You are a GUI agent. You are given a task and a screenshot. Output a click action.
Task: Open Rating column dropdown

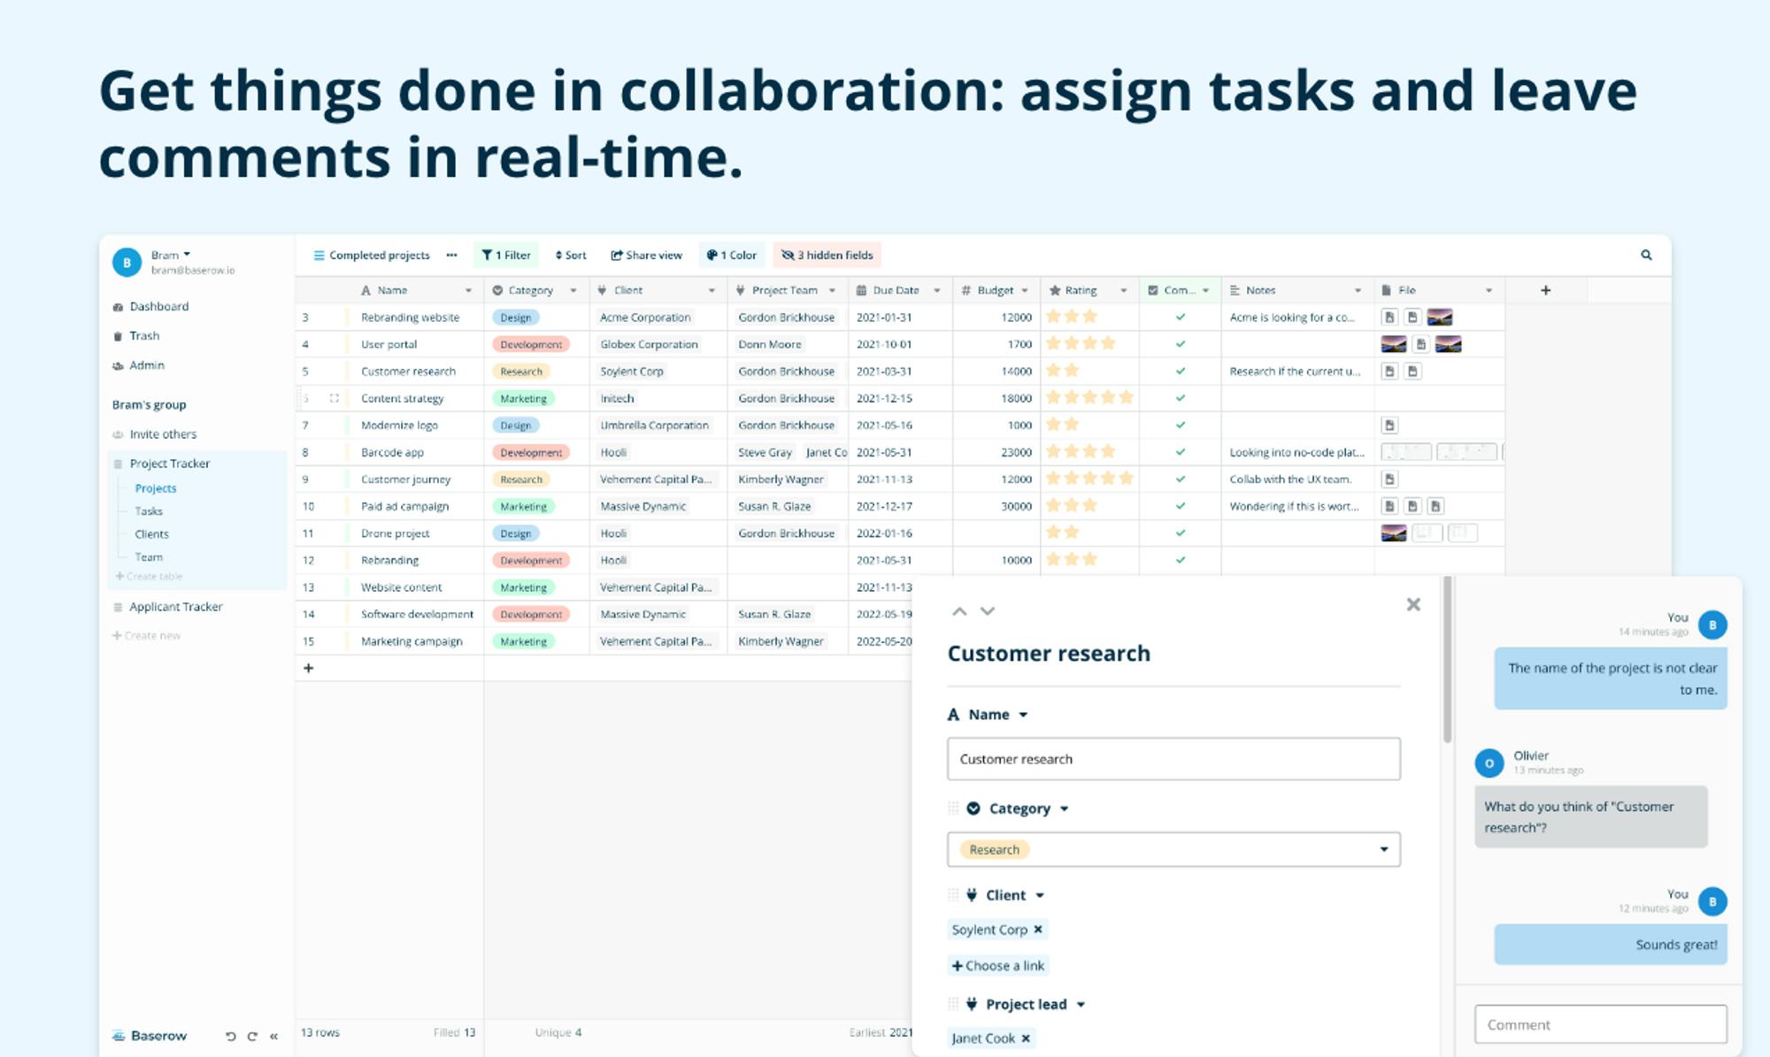pyautogui.click(x=1124, y=290)
